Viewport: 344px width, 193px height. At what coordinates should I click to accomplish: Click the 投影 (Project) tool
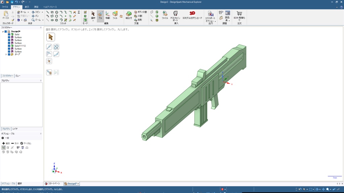[x=138, y=20]
